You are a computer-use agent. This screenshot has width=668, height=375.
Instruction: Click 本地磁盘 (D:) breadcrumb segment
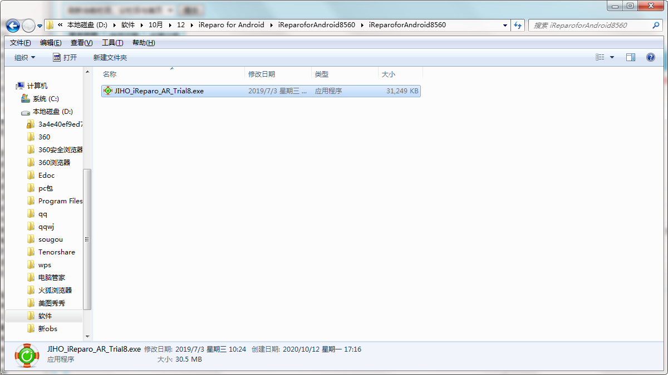[88, 25]
